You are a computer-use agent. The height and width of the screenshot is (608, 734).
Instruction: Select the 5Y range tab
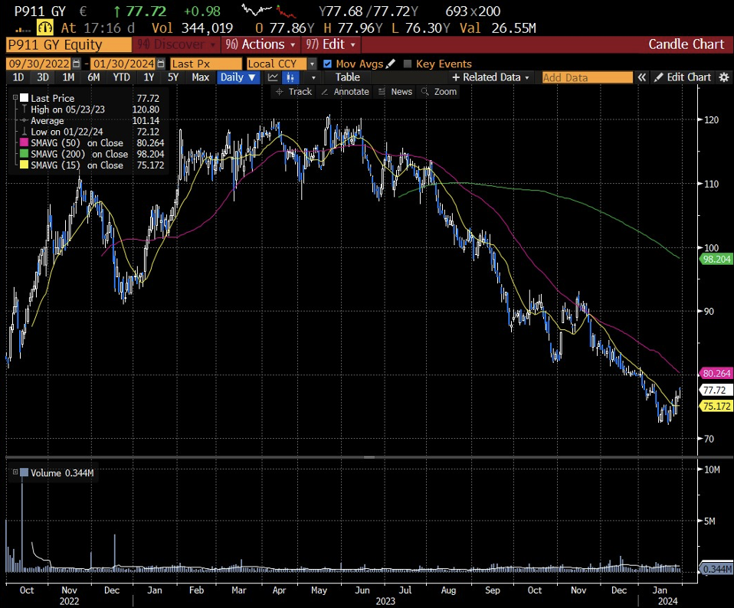[173, 77]
